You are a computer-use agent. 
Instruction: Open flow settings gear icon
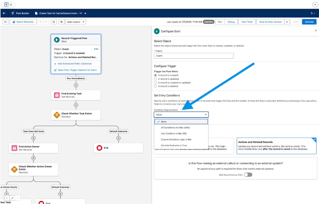tap(61, 22)
